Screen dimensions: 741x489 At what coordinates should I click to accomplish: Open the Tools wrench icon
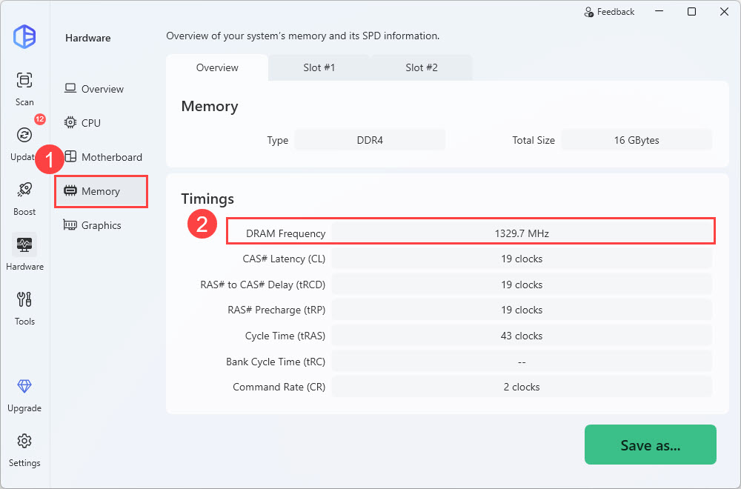click(24, 300)
